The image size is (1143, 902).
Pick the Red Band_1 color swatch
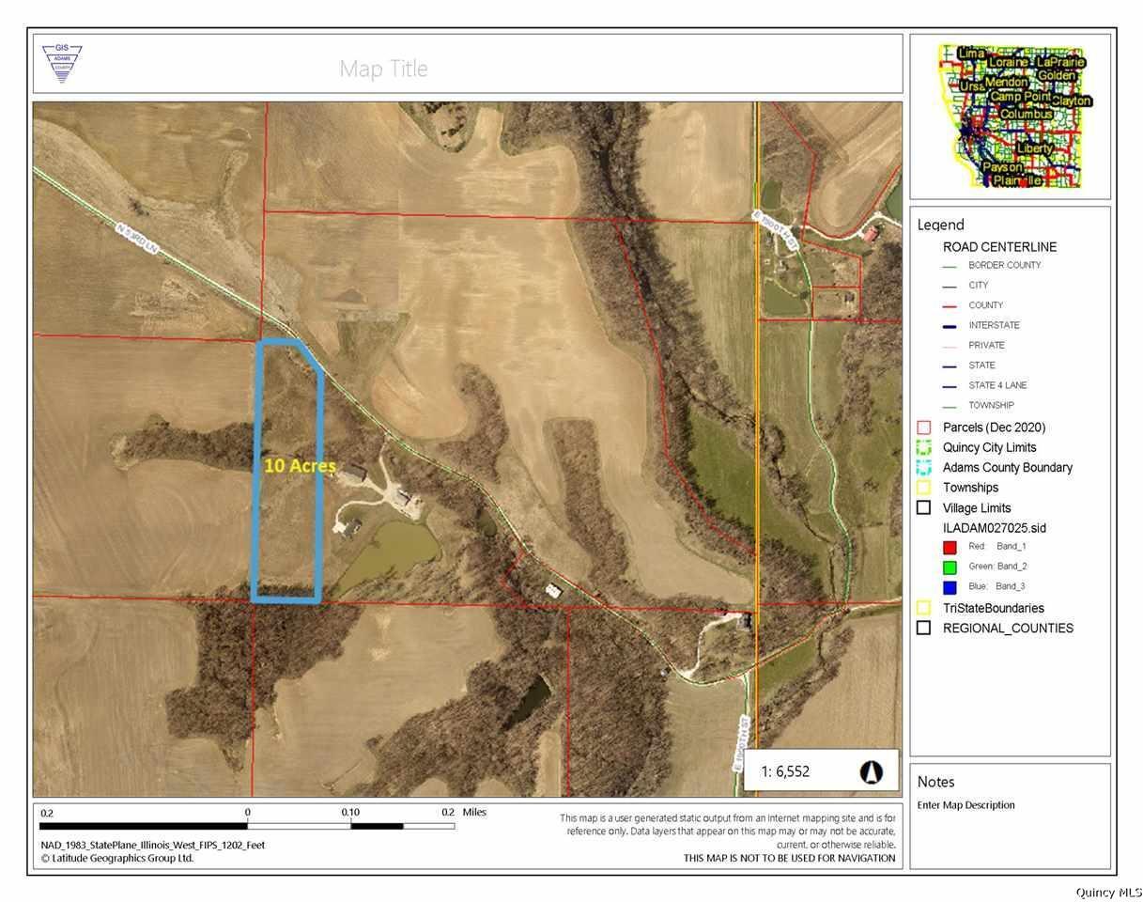(950, 547)
